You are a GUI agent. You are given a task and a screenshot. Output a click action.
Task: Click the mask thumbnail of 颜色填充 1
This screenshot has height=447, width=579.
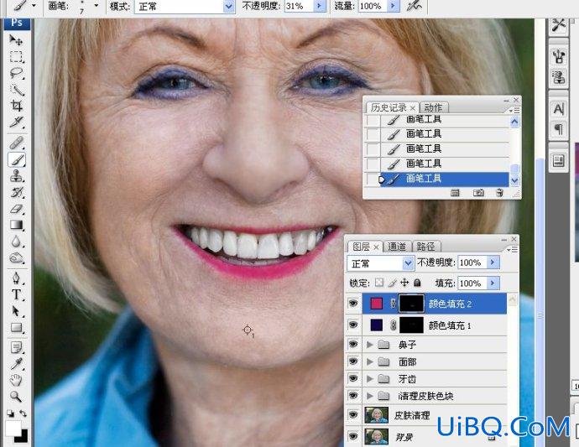(411, 325)
